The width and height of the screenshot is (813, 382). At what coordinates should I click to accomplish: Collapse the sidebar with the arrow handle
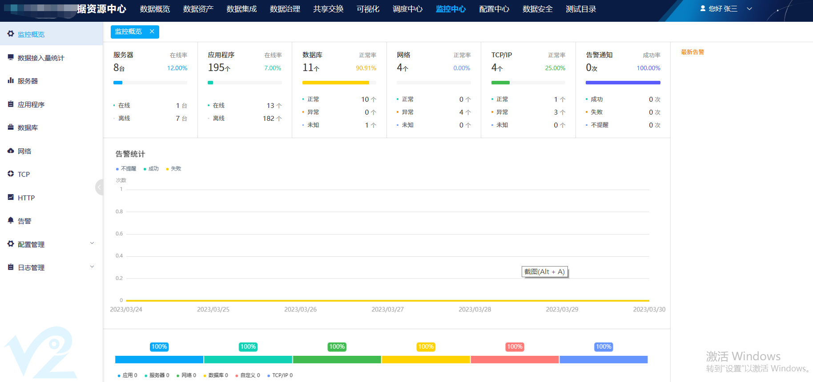pos(99,187)
